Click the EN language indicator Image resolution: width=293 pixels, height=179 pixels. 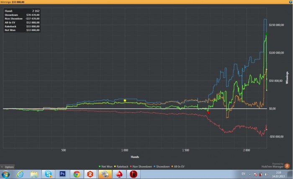point(243,174)
